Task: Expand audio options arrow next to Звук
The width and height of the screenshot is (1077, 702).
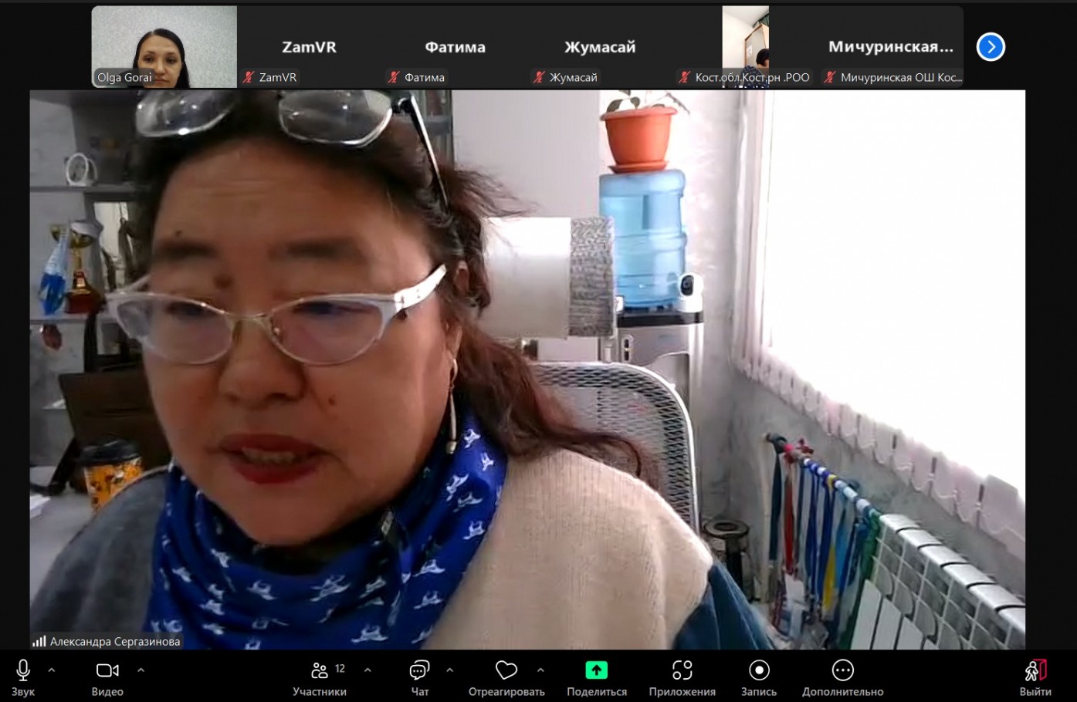Action: click(52, 670)
